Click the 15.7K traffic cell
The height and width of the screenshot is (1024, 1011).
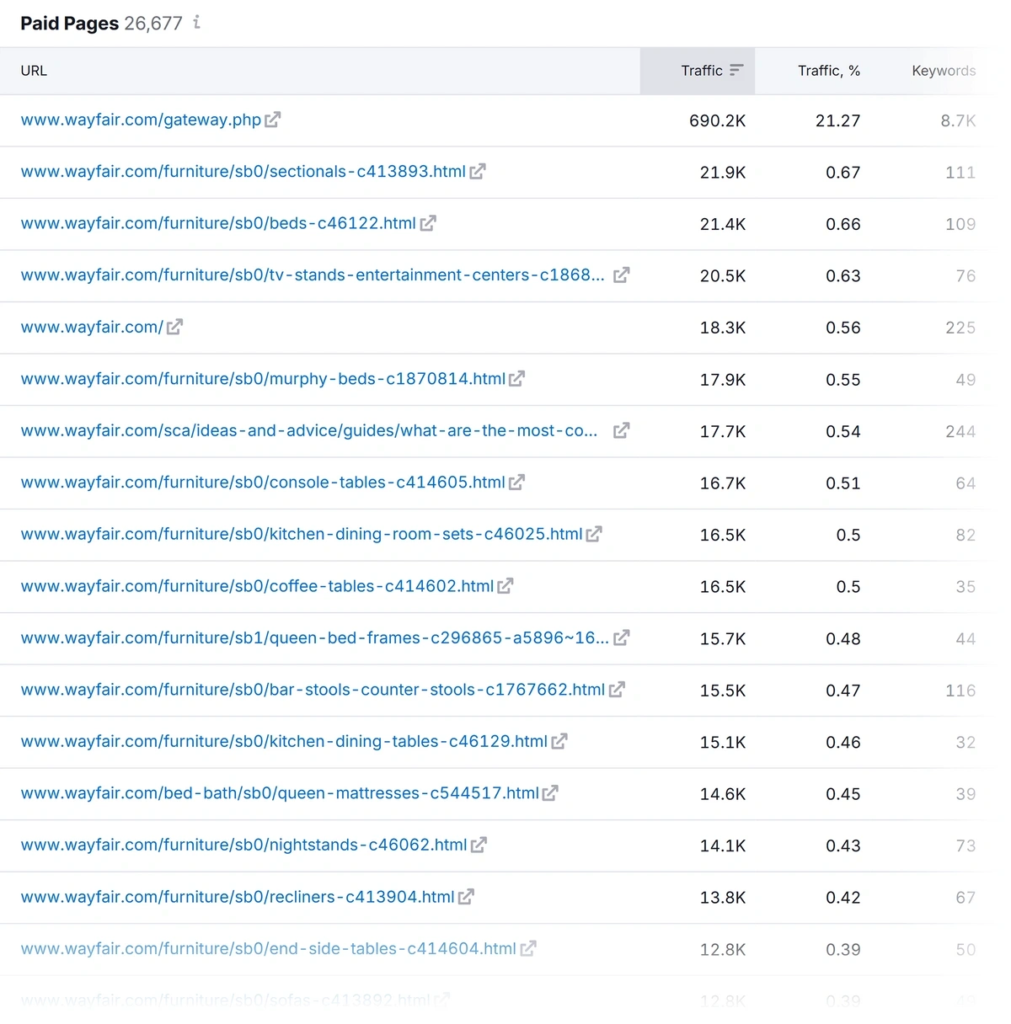[723, 639]
